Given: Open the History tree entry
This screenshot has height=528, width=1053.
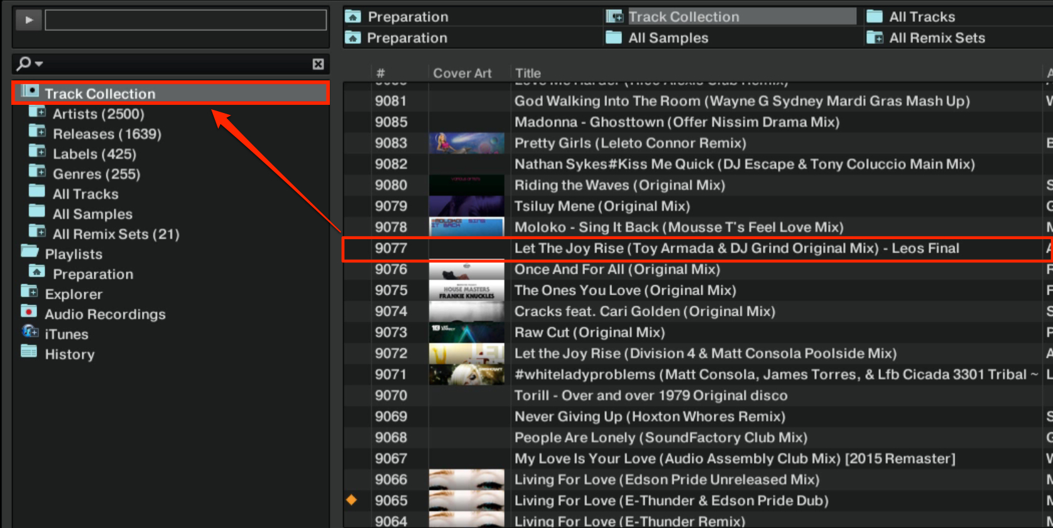Looking at the screenshot, I should 70,354.
